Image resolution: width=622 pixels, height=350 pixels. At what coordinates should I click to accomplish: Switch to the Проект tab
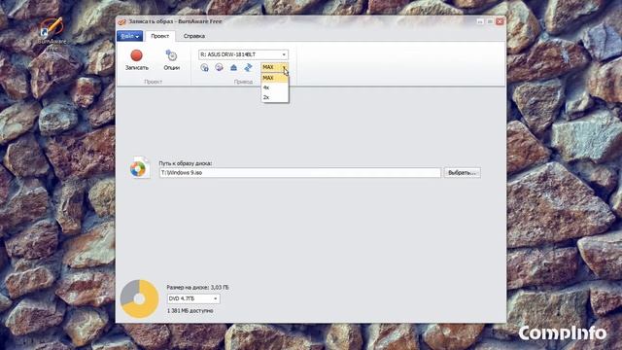tap(159, 36)
